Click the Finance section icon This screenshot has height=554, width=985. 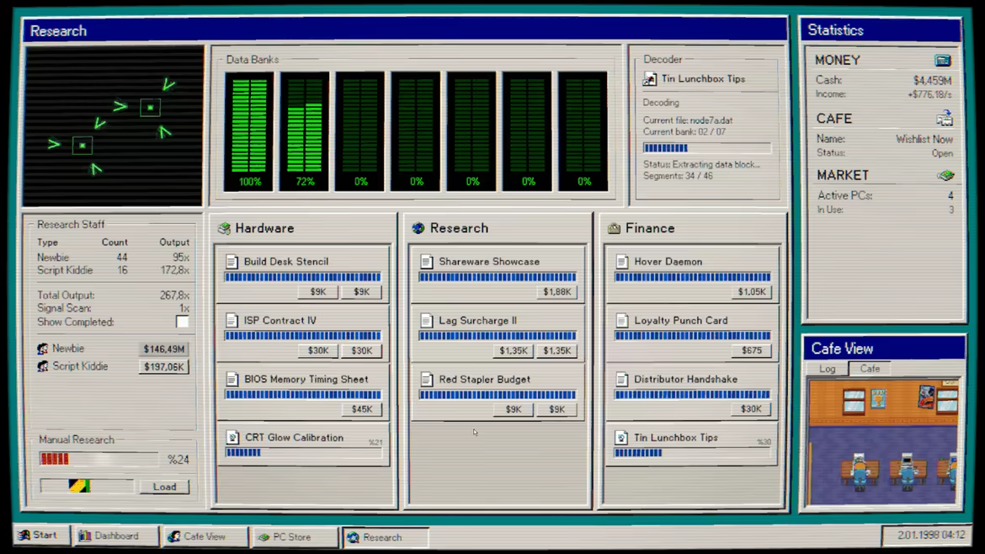(x=614, y=228)
